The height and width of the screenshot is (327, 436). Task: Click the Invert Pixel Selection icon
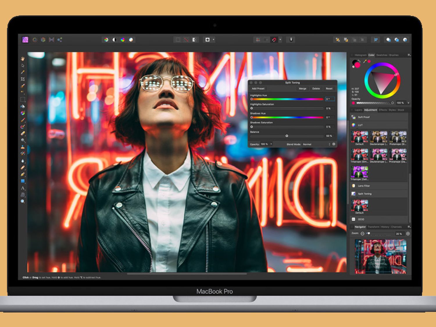(194, 40)
